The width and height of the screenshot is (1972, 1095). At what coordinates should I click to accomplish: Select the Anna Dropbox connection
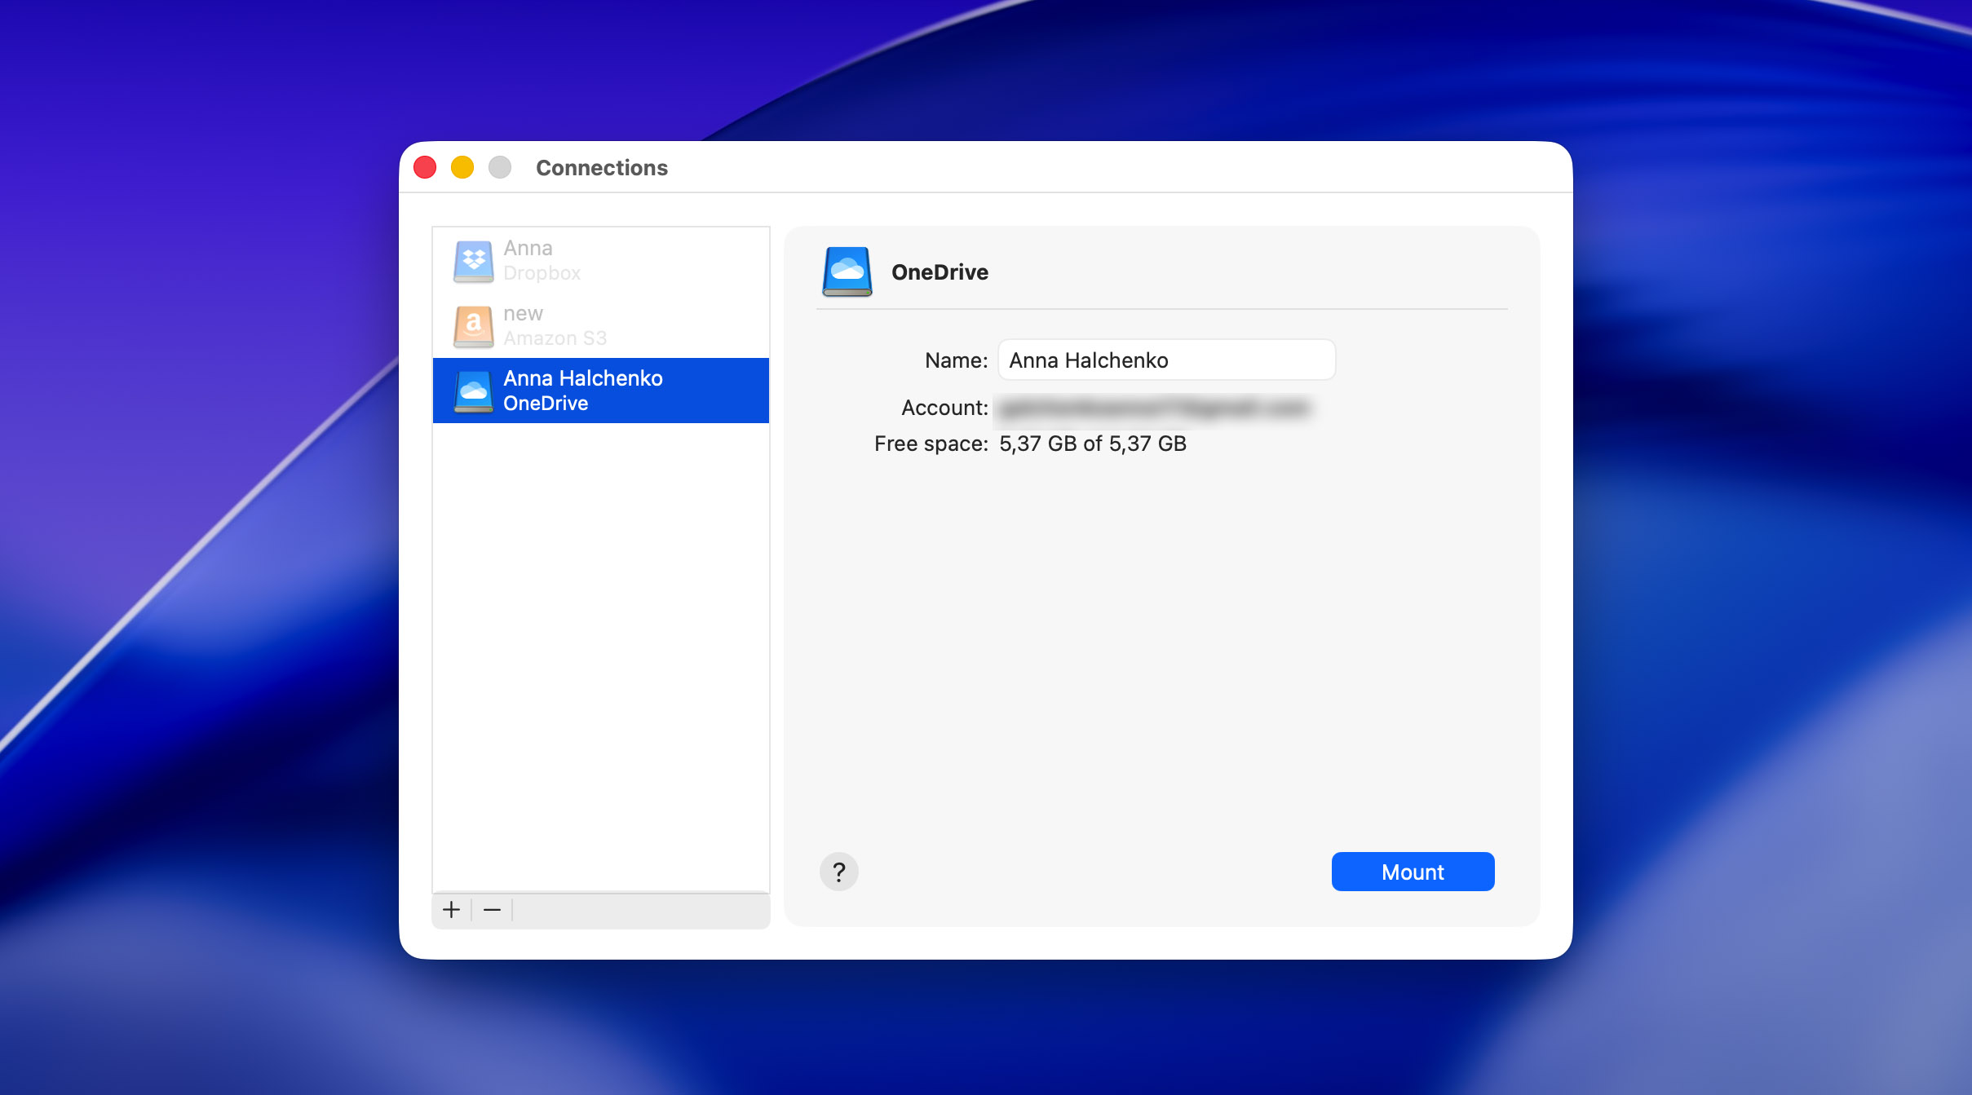[x=600, y=259]
